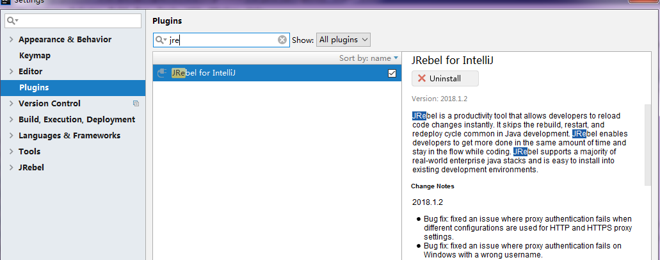Click the plugin description scrollbar
Viewport: 660px width, 260px height.
pyautogui.click(x=648, y=145)
